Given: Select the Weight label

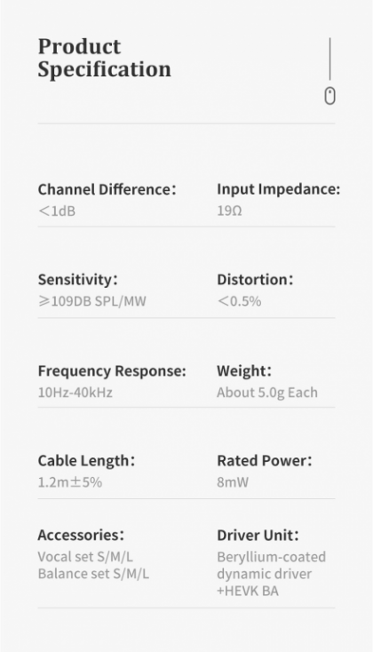Looking at the screenshot, I should click(244, 371).
